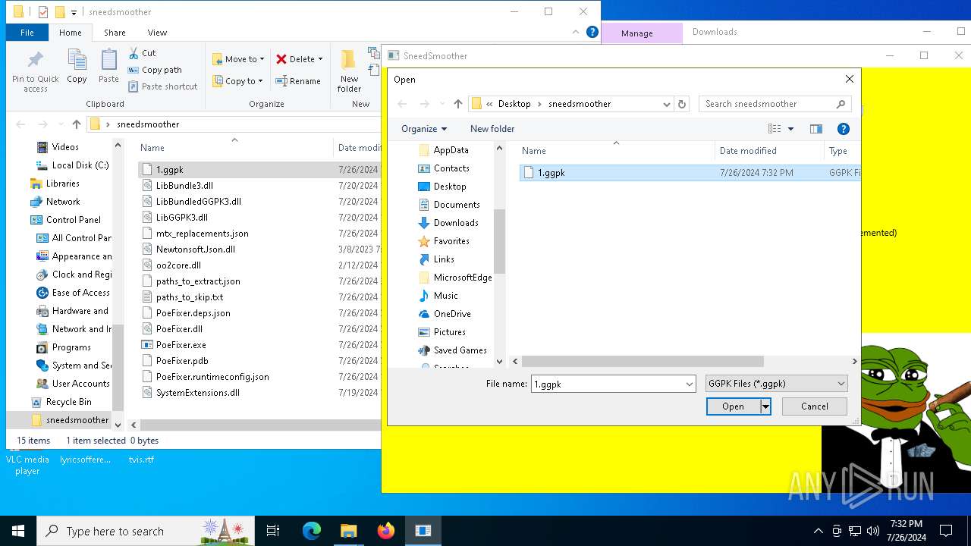
Task: Click Cancel button in dialog
Action: coord(815,406)
